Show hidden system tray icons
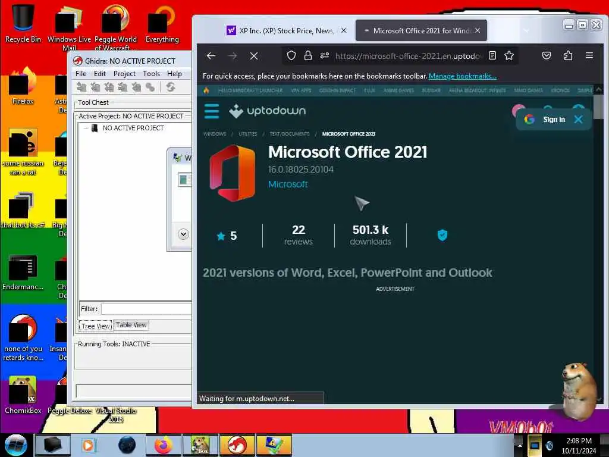The height and width of the screenshot is (457, 609). point(520,445)
